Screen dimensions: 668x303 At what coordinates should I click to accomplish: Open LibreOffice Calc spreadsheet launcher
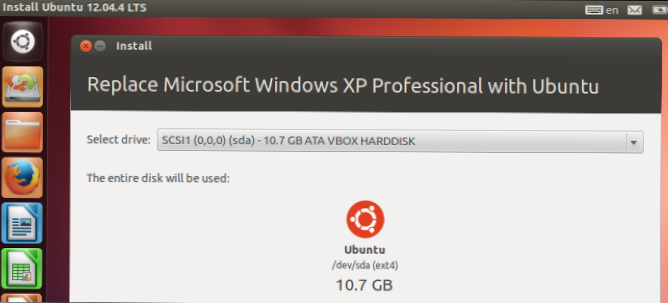tap(22, 268)
